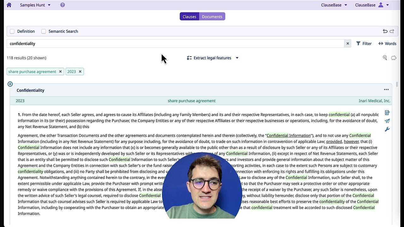Open the Words options
The image size is (404, 227).
point(387,44)
